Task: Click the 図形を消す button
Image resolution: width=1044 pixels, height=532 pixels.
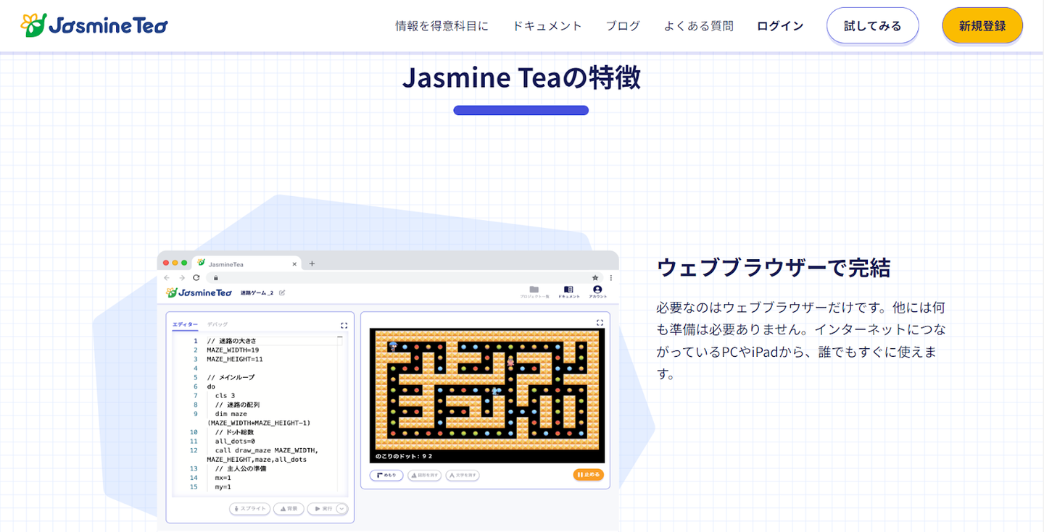Action: click(x=425, y=475)
